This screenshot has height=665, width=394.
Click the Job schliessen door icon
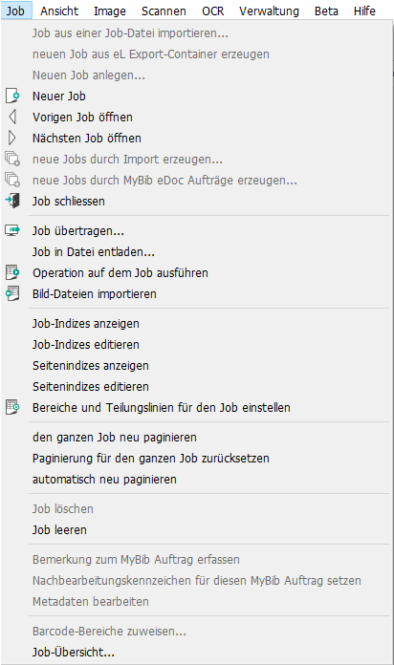(x=12, y=201)
